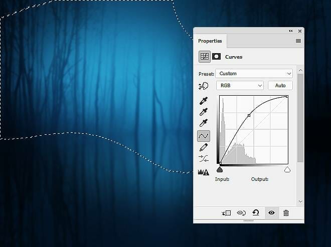This screenshot has height=247, width=331.
Task: Switch to the layer mask view icon
Action: (x=217, y=57)
